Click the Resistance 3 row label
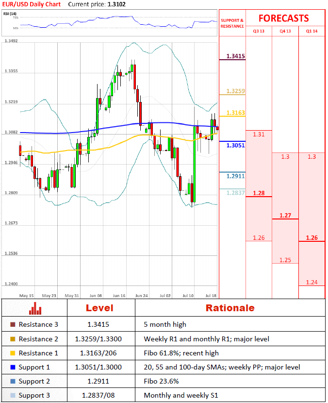This screenshot has width=328, height=403. coord(38,324)
